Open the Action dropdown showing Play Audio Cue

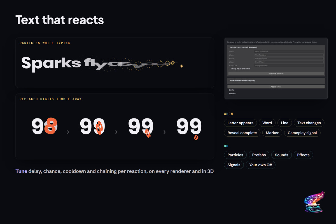click(289, 59)
